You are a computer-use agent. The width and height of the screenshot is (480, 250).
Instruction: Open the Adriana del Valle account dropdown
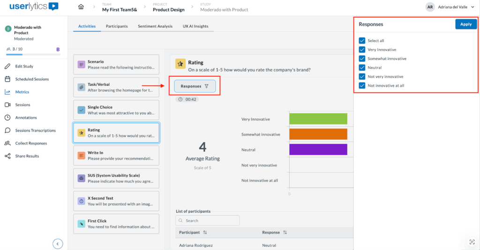click(x=456, y=7)
